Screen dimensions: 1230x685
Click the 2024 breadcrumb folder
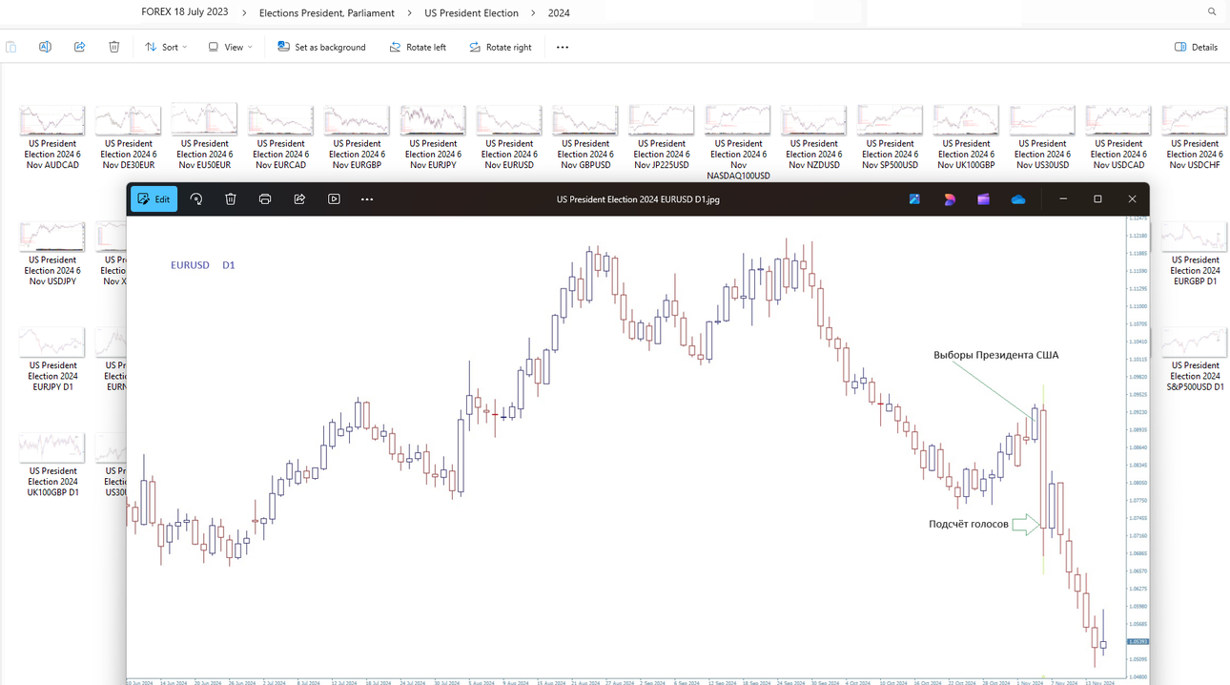[x=559, y=13]
